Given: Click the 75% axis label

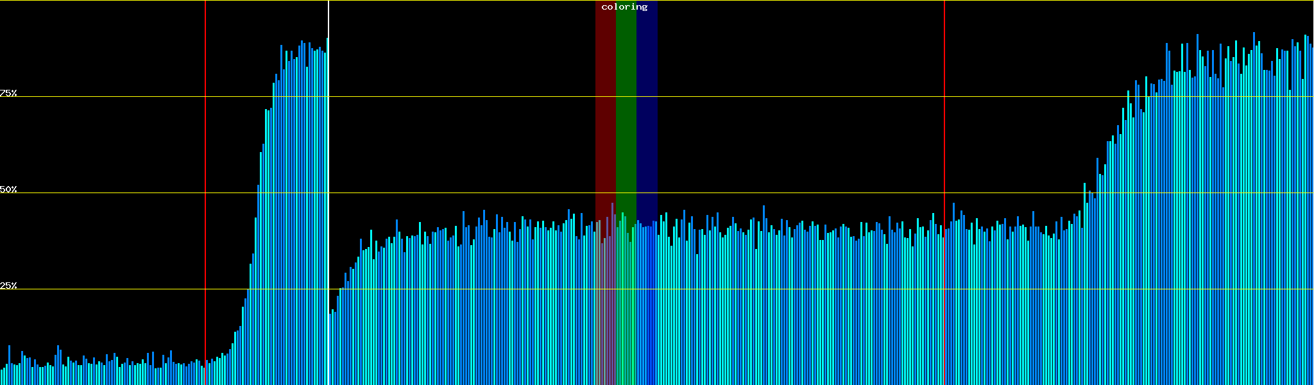Looking at the screenshot, I should 8,93.
